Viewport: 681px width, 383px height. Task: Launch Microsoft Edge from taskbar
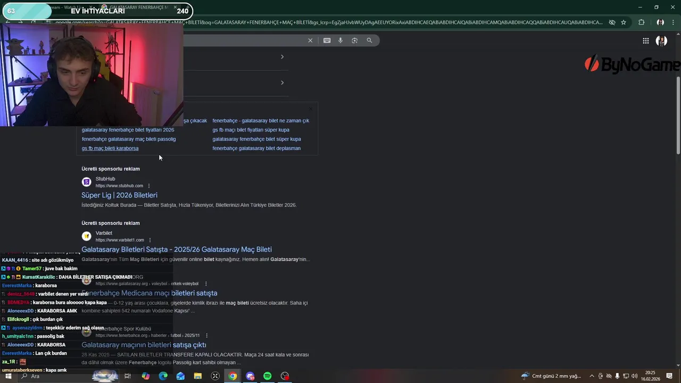(163, 376)
